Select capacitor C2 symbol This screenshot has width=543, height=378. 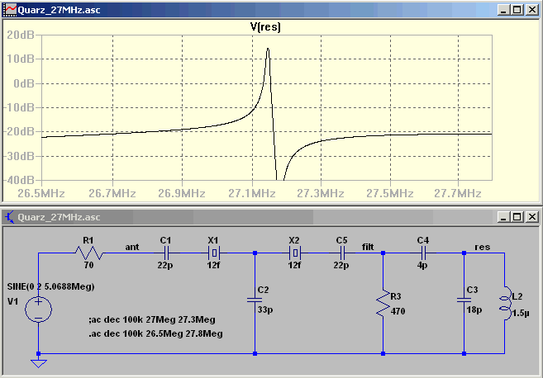click(x=255, y=300)
